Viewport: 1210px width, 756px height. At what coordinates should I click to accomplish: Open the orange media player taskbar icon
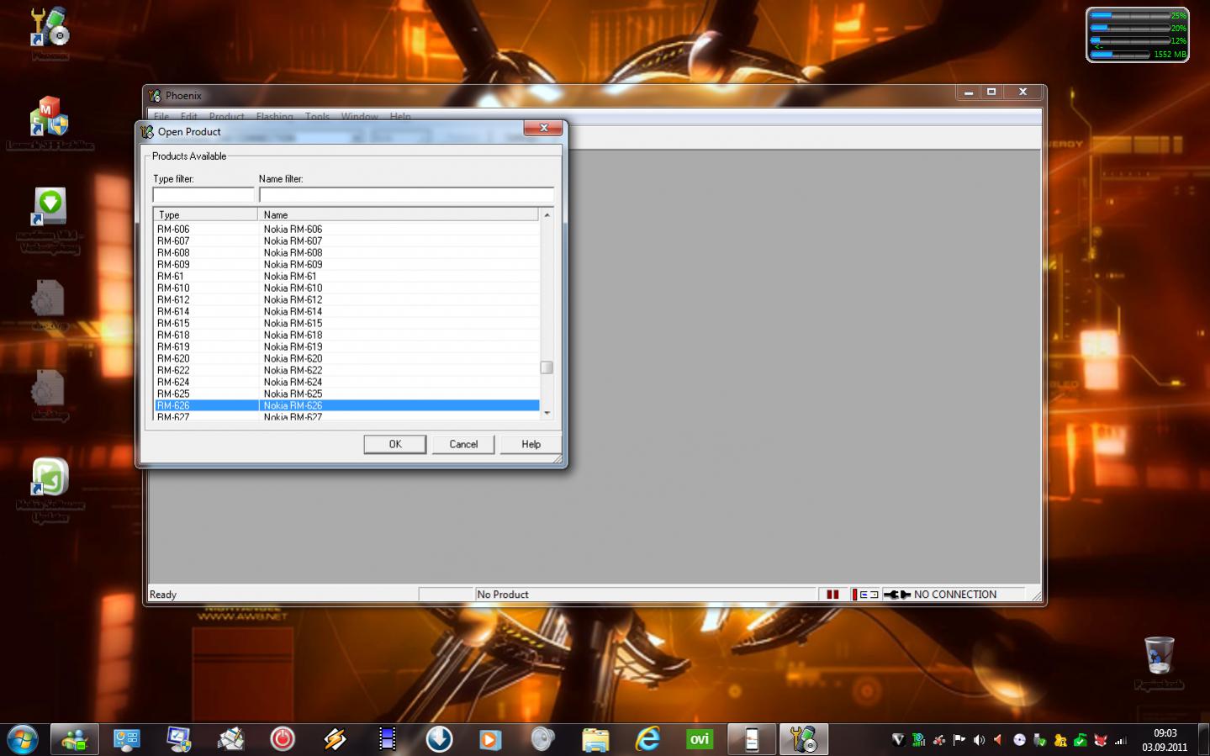click(x=491, y=739)
